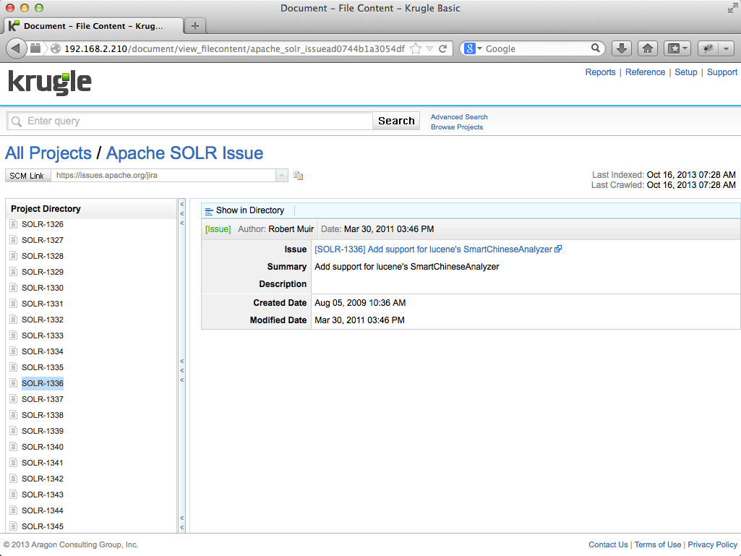
Task: Copy the SCM link with the clipboard icon
Action: 298,176
